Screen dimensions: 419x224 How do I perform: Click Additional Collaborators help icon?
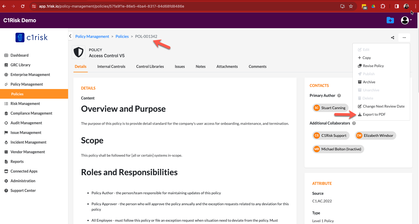[354, 123]
